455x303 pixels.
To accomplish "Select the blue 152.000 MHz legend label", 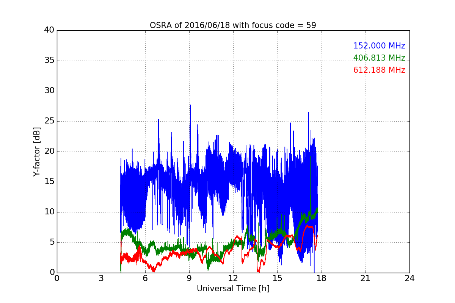I will (379, 46).
